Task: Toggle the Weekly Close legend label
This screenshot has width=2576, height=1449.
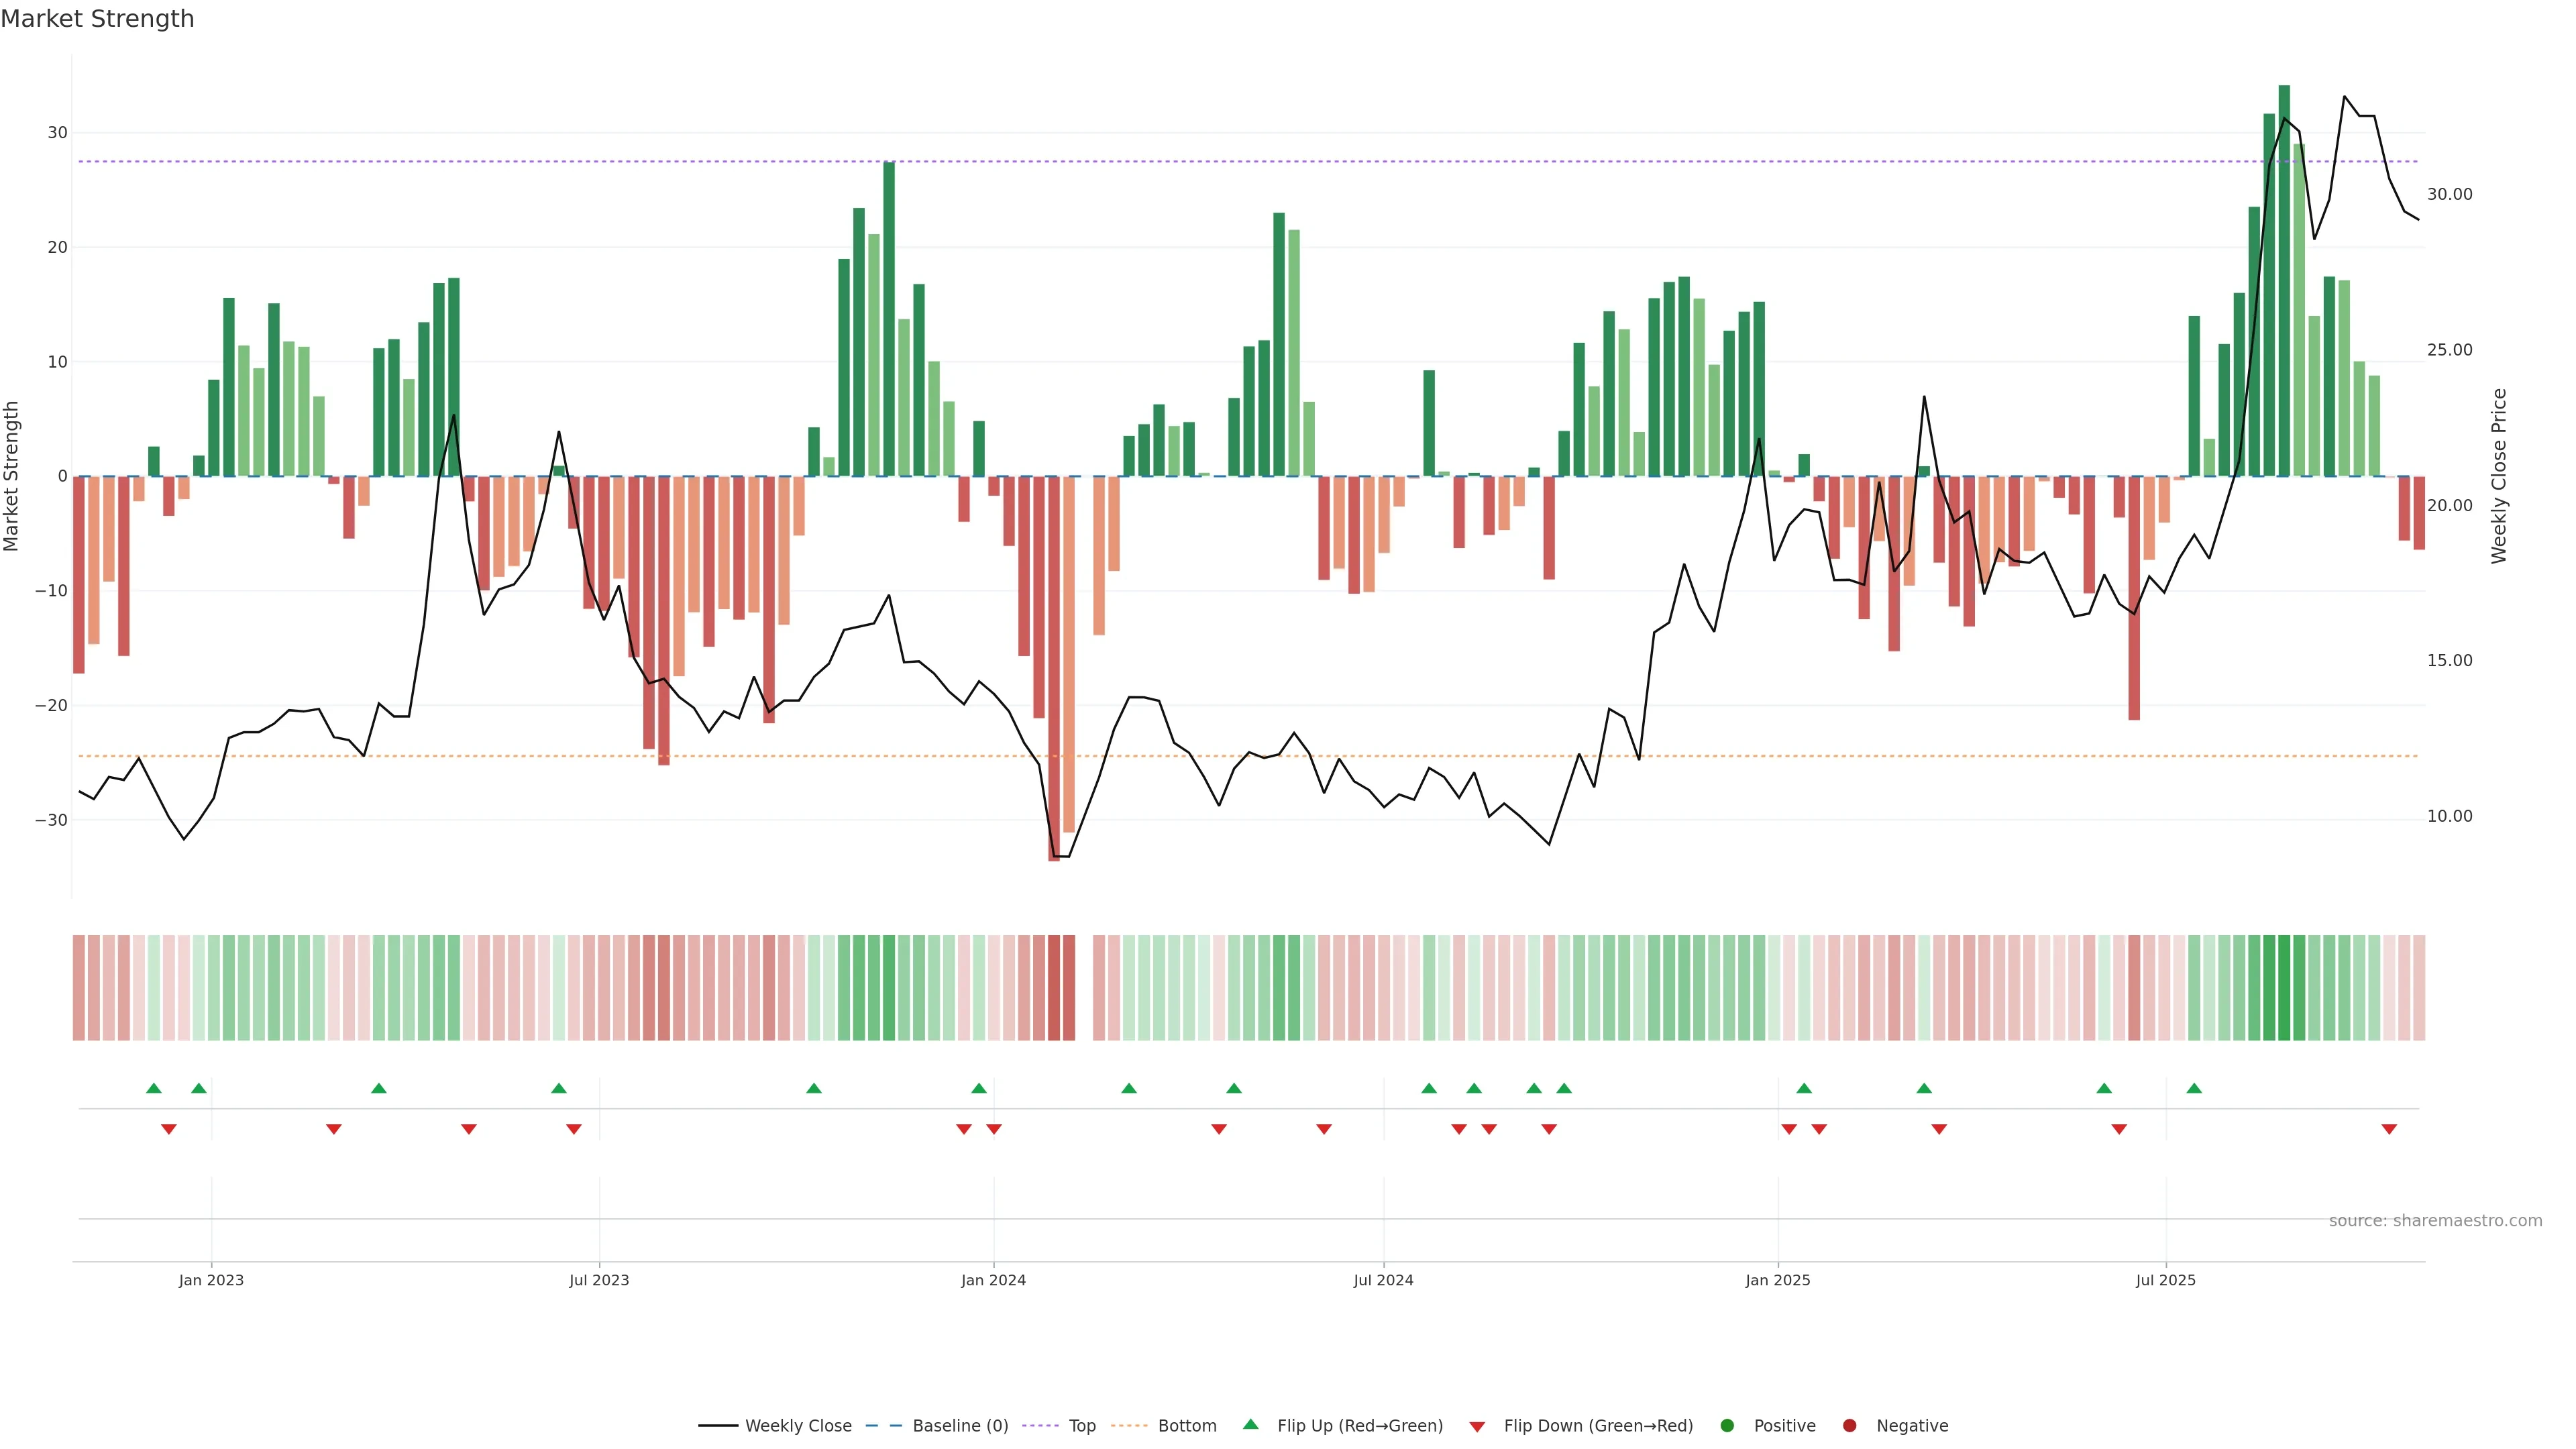Action: pyautogui.click(x=798, y=1426)
